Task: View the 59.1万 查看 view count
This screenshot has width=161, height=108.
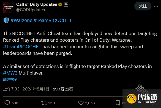Action: click(x=63, y=89)
